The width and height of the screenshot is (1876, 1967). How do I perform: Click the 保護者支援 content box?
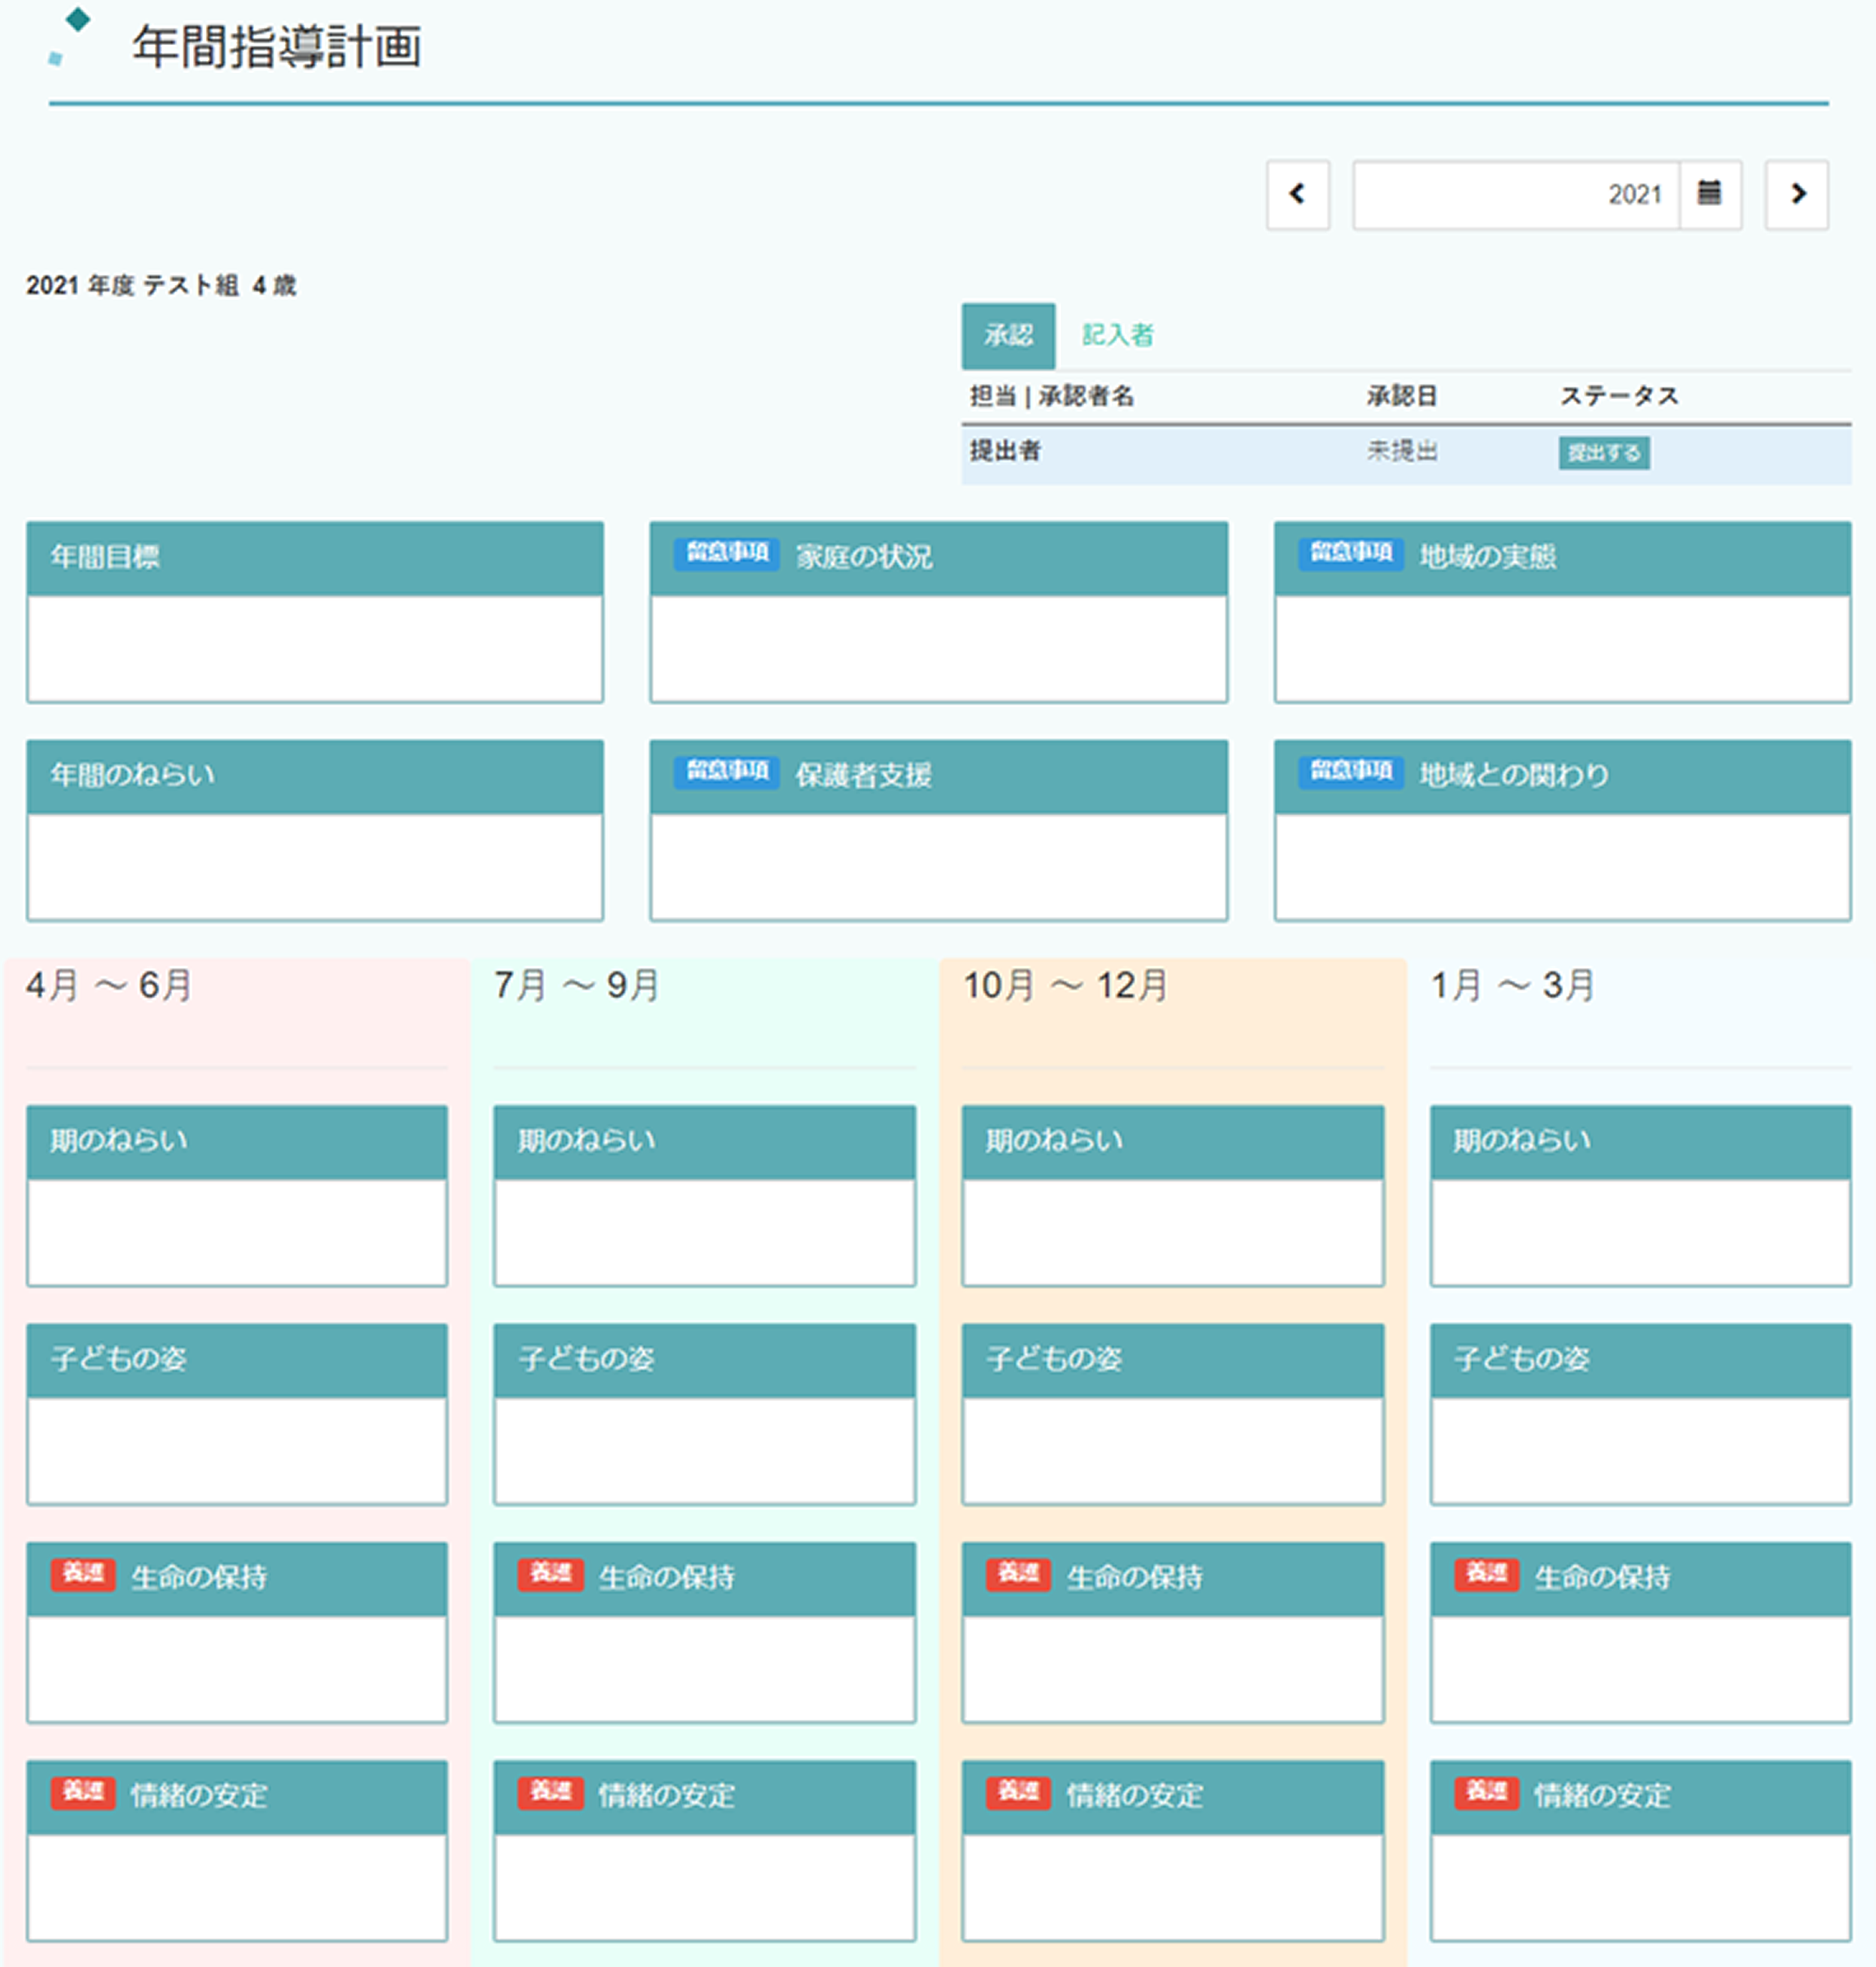tap(938, 867)
